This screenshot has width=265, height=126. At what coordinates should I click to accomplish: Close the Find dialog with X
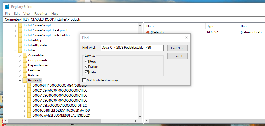186,38
